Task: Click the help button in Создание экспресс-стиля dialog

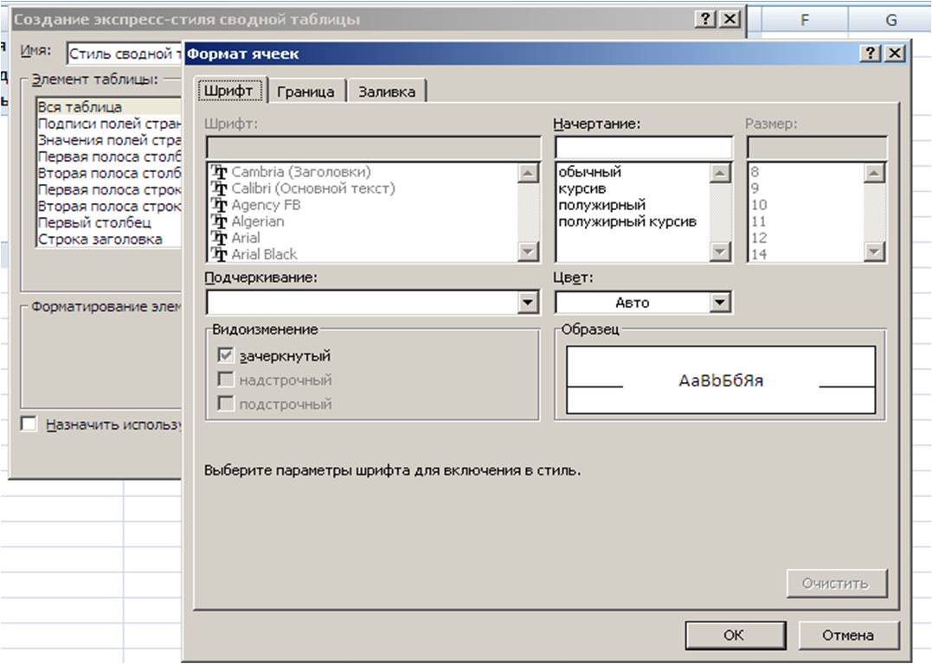Action: tap(708, 20)
